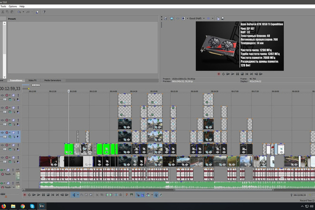The width and height of the screenshot is (315, 210).
Task: Switch to the Media Generators tab
Action: [x=52, y=80]
